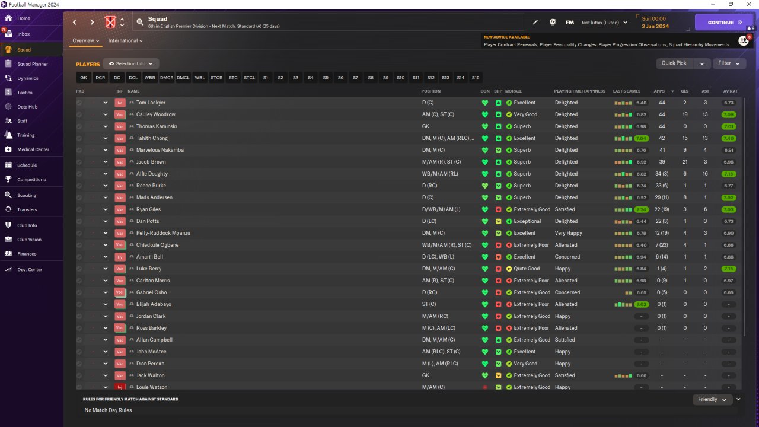
Task: Open the Friendly rules dropdown
Action: pyautogui.click(x=712, y=399)
